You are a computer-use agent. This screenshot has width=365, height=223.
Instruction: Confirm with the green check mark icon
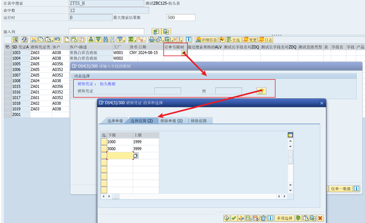[234, 218]
